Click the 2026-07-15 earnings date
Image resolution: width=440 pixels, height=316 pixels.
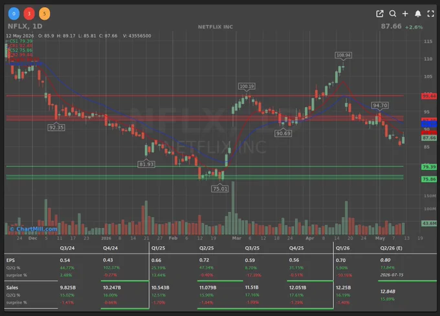pyautogui.click(x=391, y=275)
